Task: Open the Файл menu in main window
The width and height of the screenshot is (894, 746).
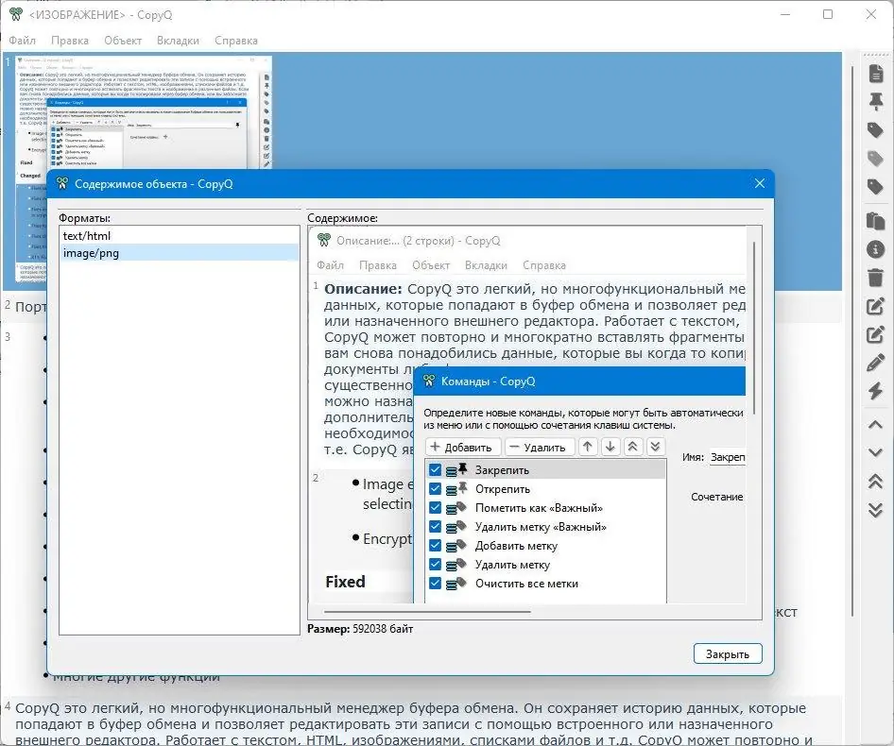Action: click(x=23, y=41)
